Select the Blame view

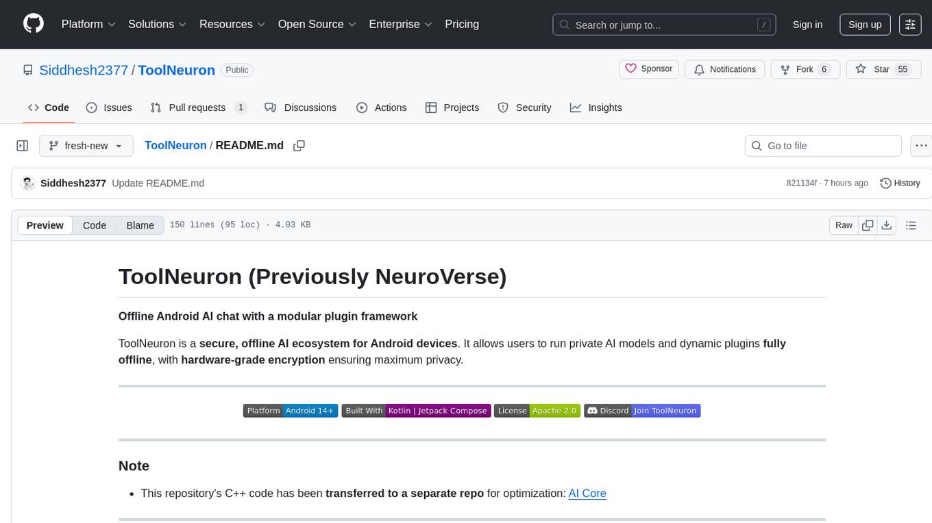coord(140,225)
